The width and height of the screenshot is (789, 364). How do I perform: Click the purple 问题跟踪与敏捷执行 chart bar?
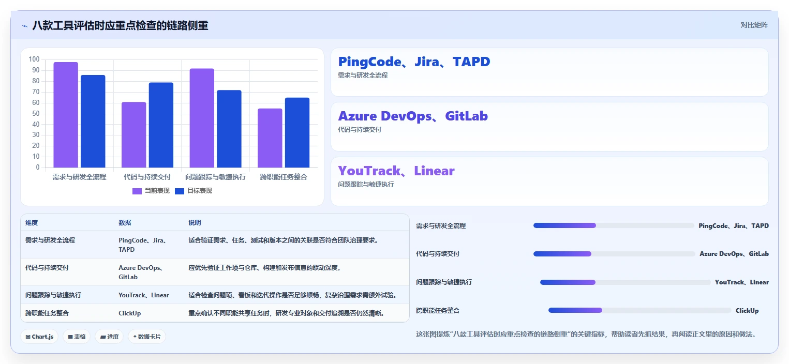pyautogui.click(x=202, y=118)
